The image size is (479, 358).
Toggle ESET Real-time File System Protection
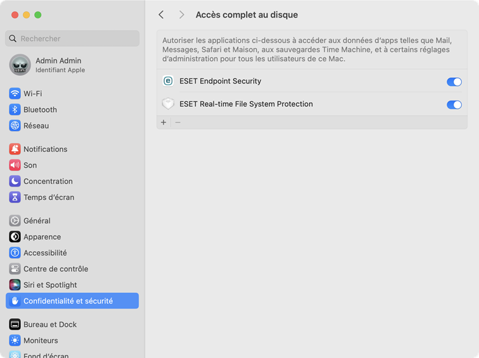click(x=454, y=104)
